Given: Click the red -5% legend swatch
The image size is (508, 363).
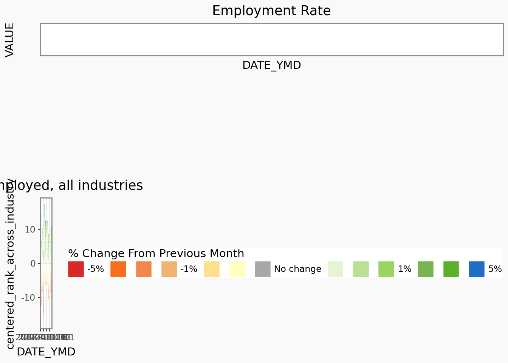Looking at the screenshot, I should coord(76,269).
